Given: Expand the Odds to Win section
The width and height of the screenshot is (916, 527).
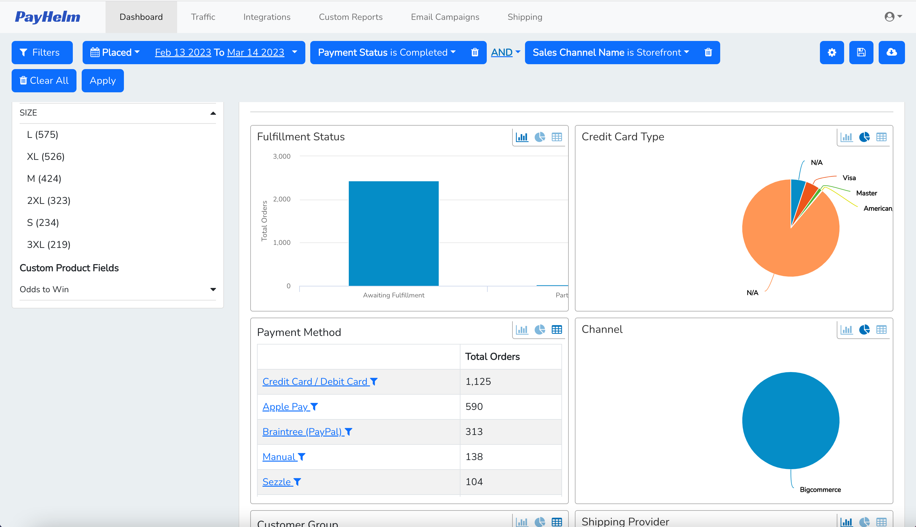Looking at the screenshot, I should click(x=214, y=289).
